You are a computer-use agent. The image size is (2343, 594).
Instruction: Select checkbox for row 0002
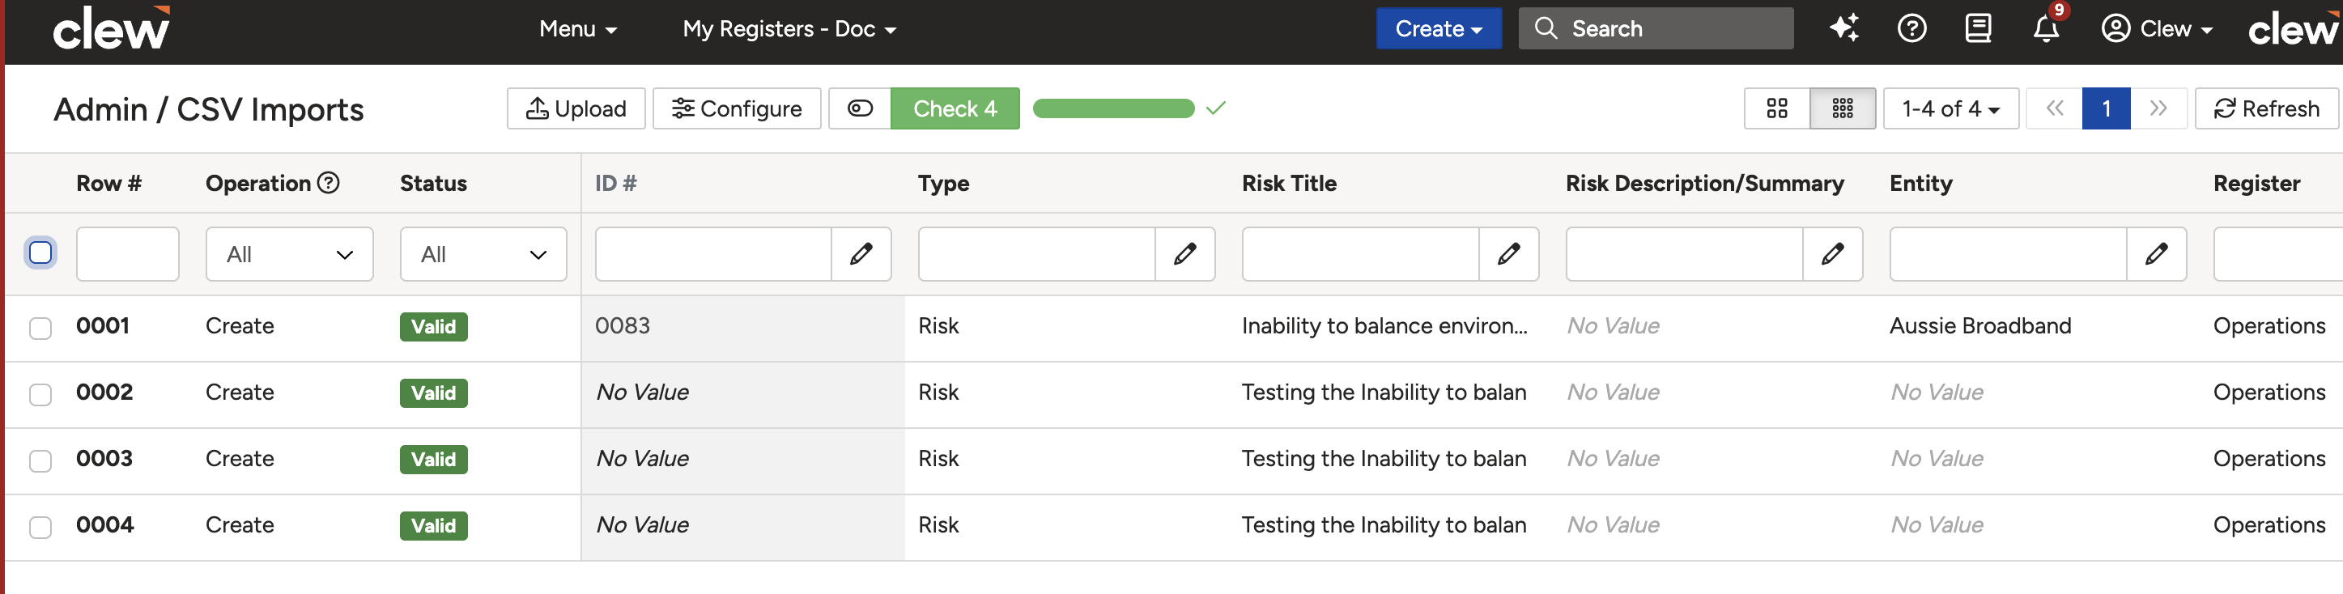point(40,394)
